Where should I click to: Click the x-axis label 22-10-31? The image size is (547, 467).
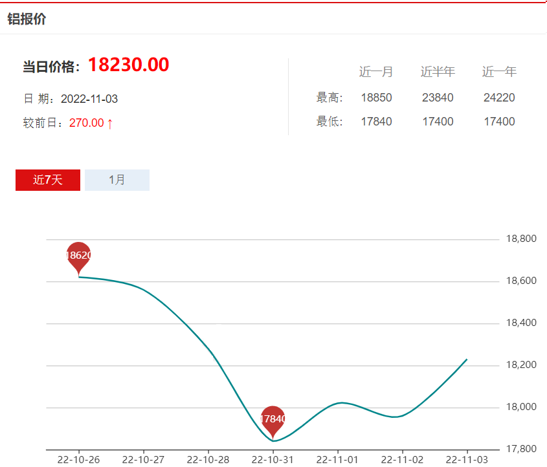pos(273,460)
